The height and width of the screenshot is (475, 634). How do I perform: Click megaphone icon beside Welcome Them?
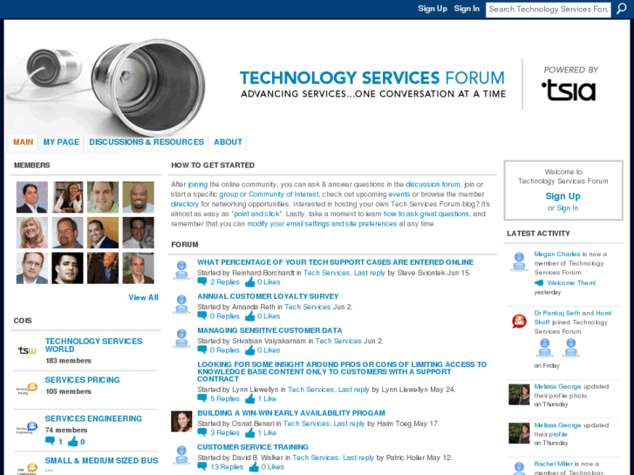click(x=539, y=282)
